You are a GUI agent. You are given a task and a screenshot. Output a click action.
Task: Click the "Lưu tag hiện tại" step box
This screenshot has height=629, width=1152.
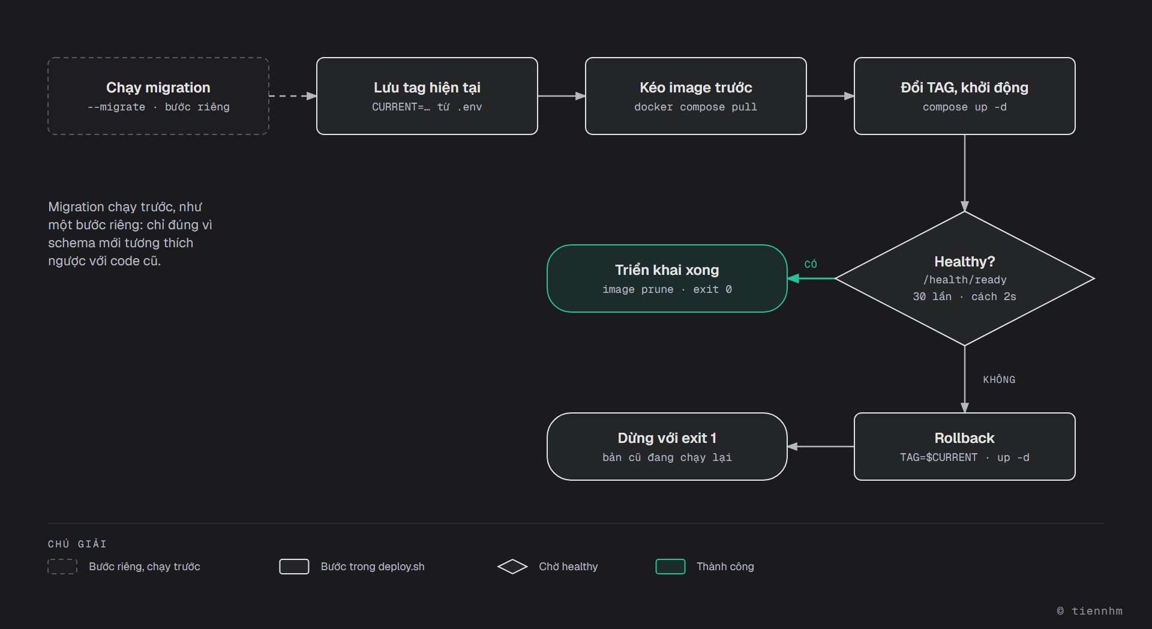click(427, 96)
